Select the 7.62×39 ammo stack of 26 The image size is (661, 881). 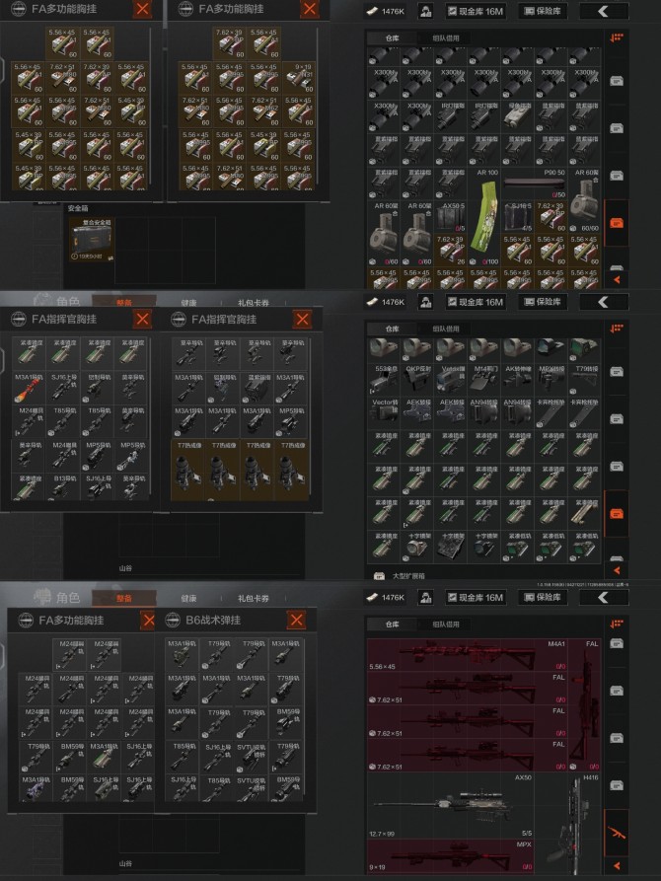452,250
